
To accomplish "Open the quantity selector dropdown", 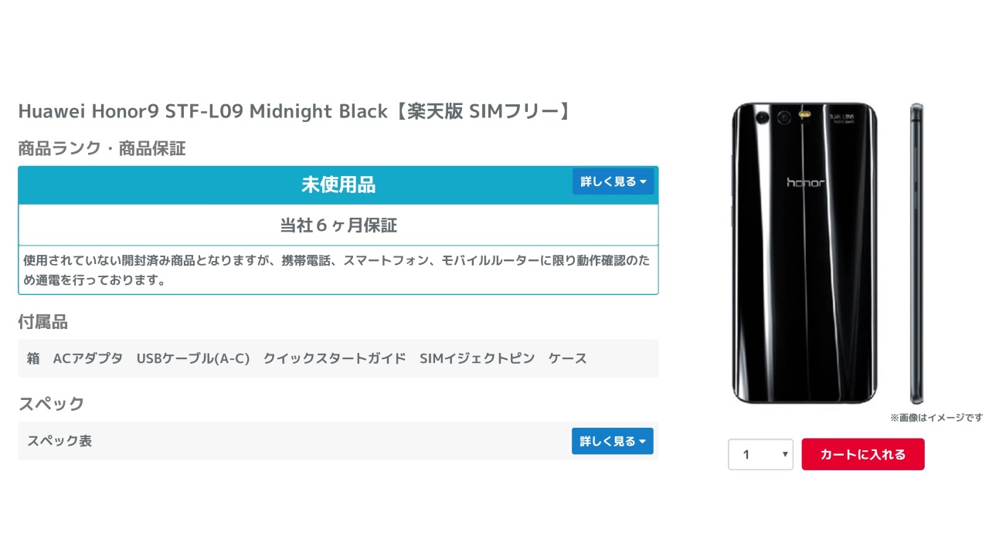I will click(760, 455).
